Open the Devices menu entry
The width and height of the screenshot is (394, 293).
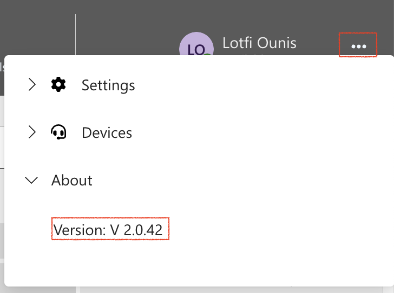coord(107,132)
